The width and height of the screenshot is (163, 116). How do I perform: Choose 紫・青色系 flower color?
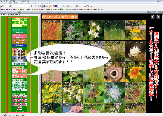point(19,57)
